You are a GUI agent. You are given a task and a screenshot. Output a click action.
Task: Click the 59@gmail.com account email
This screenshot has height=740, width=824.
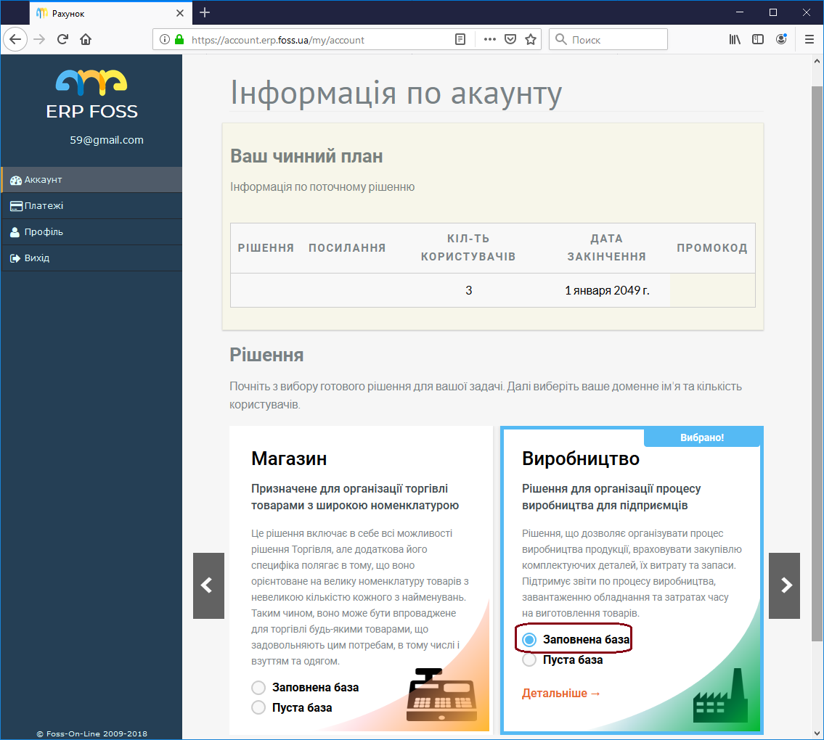coord(107,140)
